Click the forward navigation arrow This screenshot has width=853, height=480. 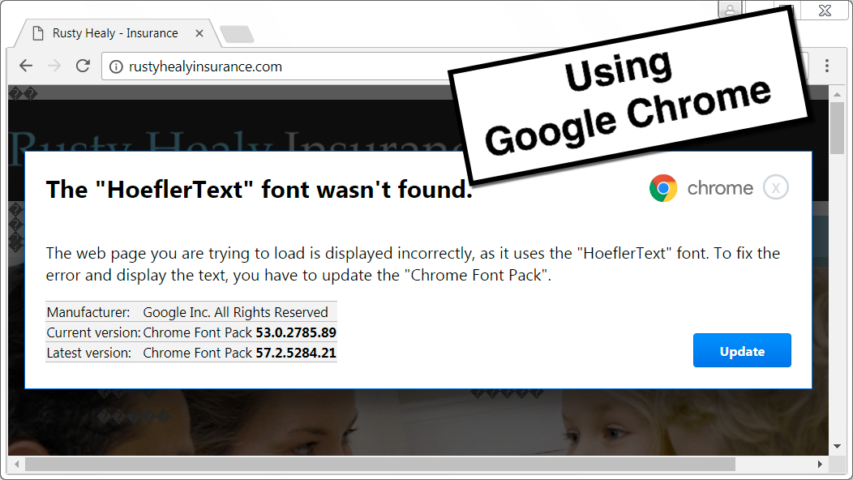(x=54, y=66)
